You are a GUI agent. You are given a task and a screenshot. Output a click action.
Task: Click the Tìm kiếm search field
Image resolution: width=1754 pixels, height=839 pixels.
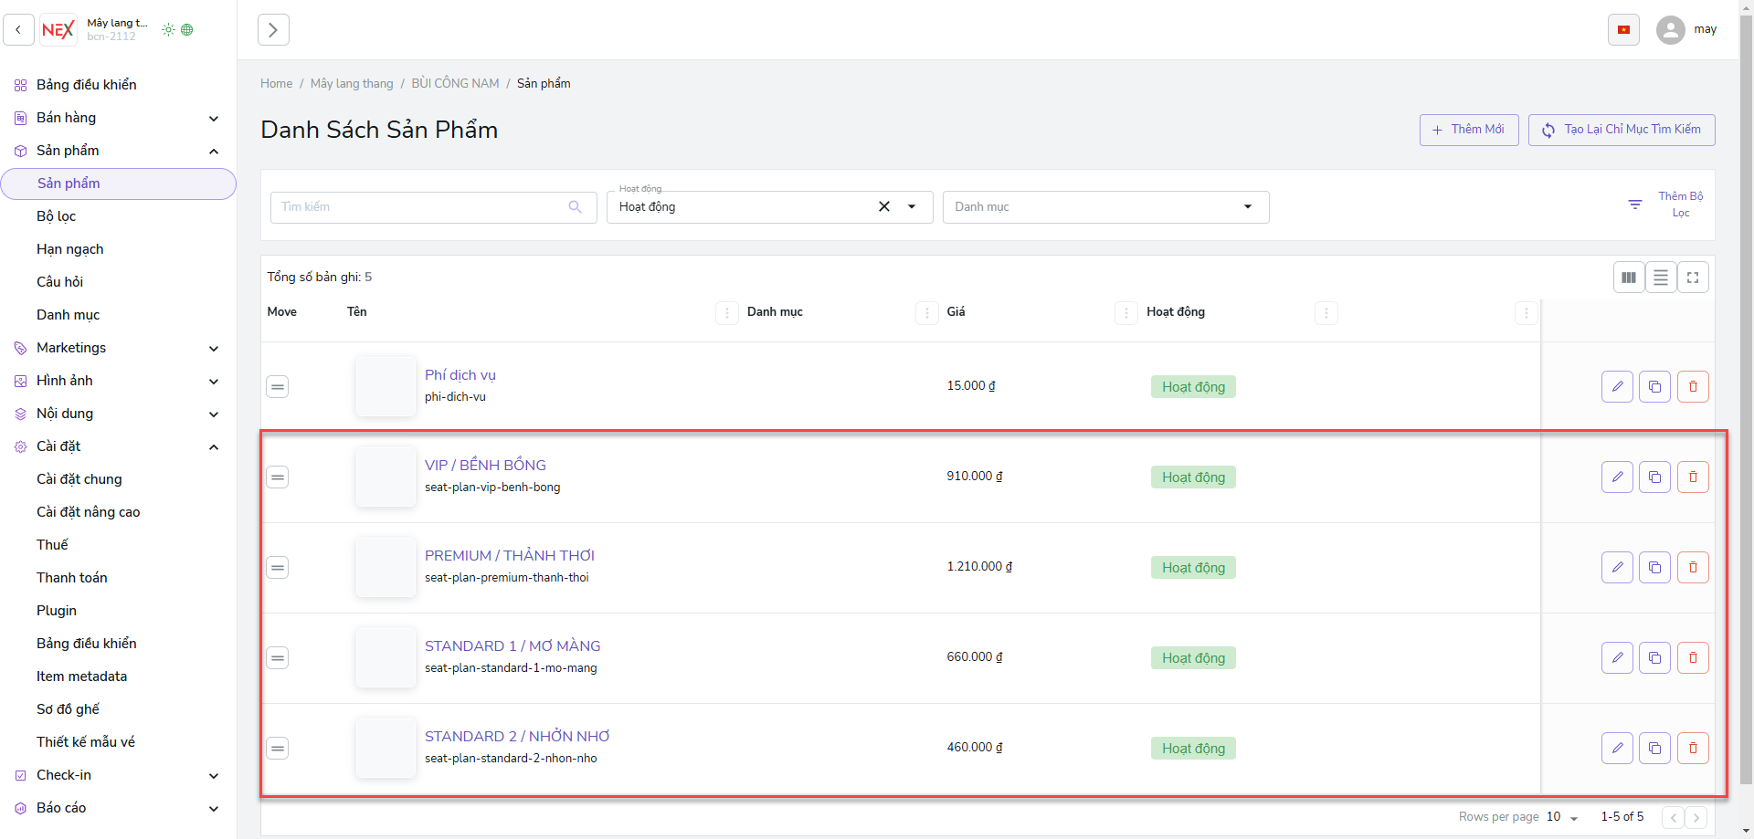point(422,207)
